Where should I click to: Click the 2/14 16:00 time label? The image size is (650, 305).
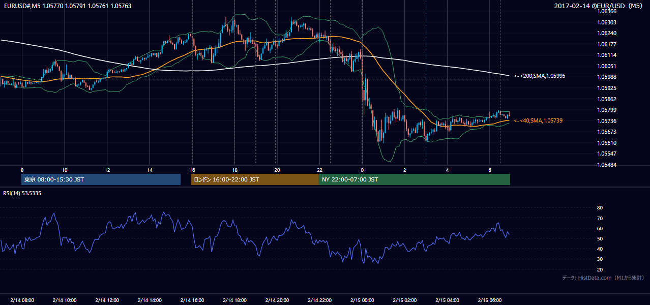point(192,300)
